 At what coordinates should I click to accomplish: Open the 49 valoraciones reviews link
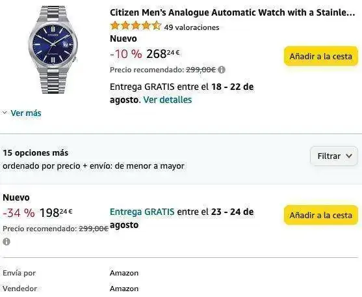coord(192,27)
